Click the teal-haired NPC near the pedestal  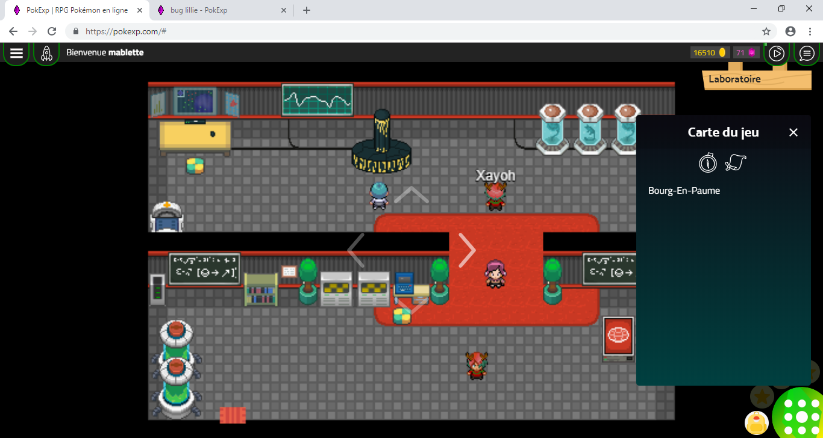tap(378, 196)
